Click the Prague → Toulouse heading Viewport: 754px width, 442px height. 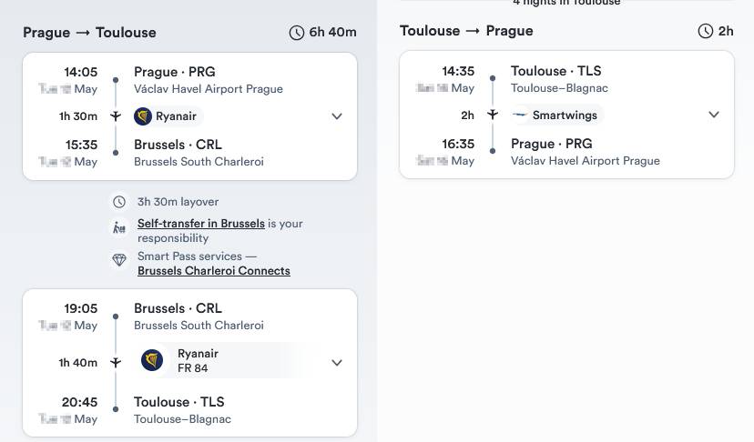pyautogui.click(x=89, y=33)
